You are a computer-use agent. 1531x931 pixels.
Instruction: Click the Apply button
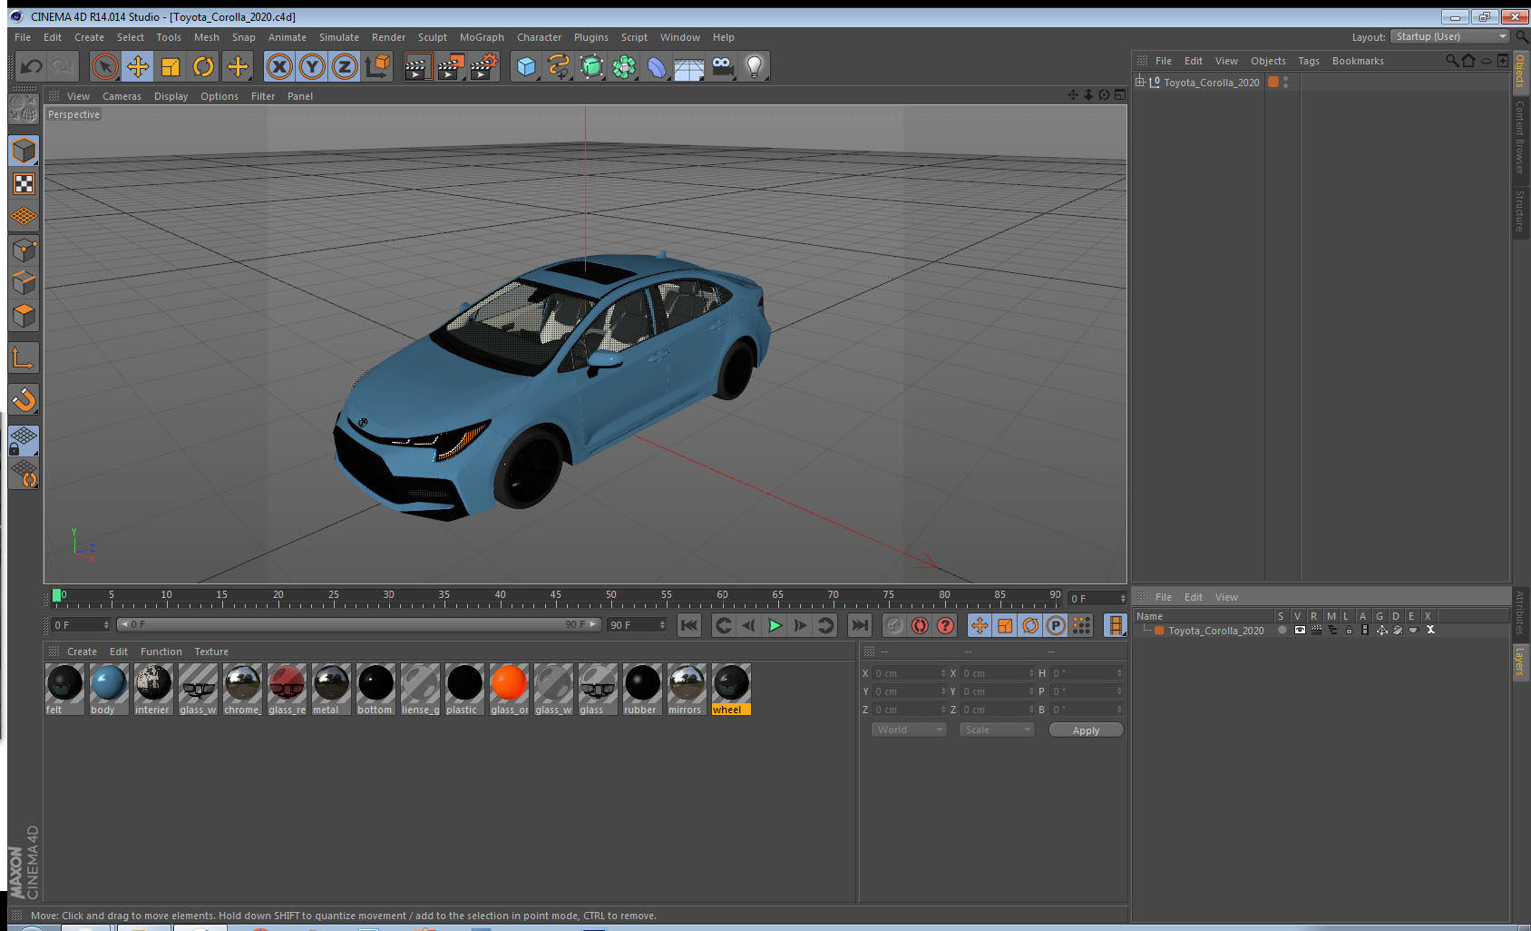coord(1086,730)
